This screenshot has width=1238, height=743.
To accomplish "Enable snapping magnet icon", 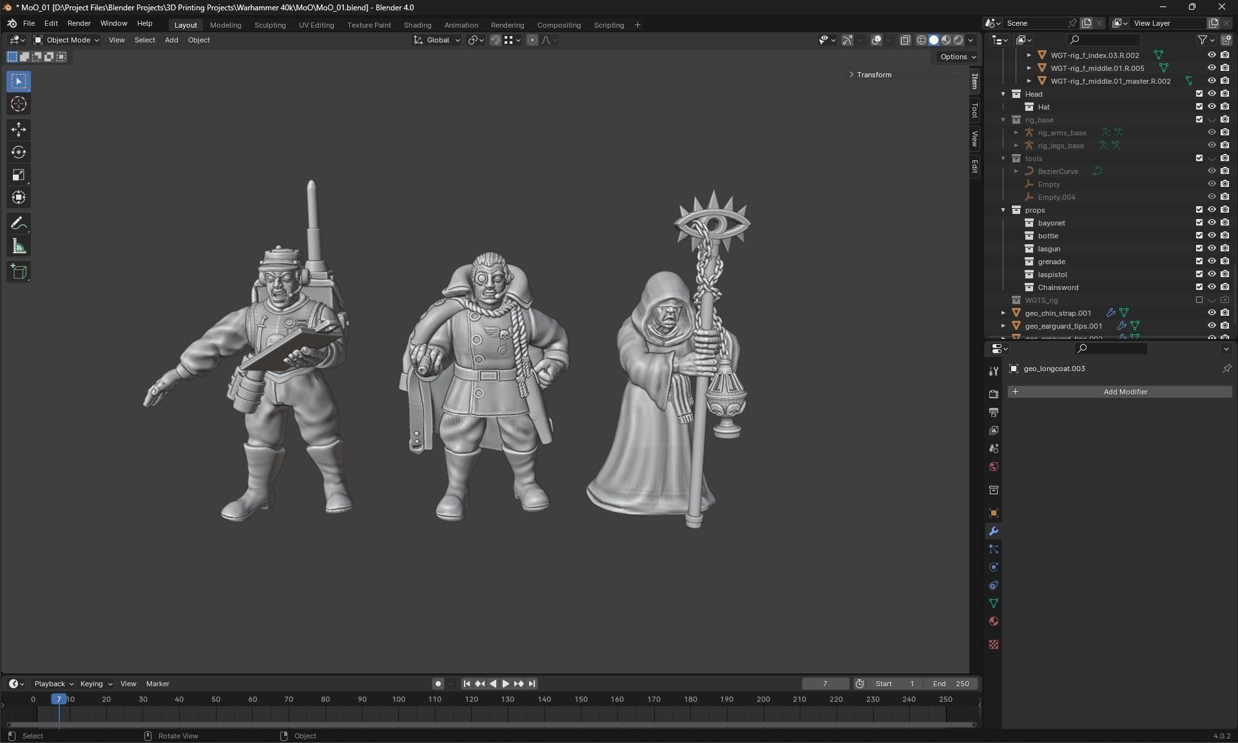I will [495, 40].
